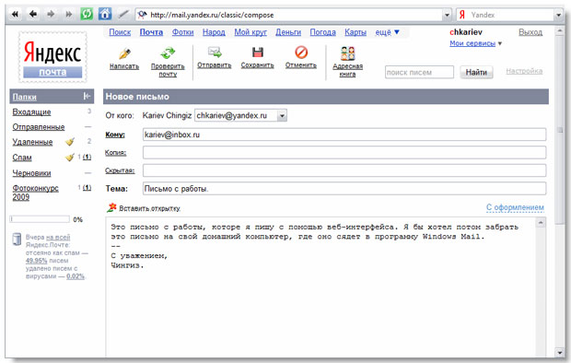571x363 pixels.
Task: Click the Яндекс почта logo
Action: [x=52, y=57]
